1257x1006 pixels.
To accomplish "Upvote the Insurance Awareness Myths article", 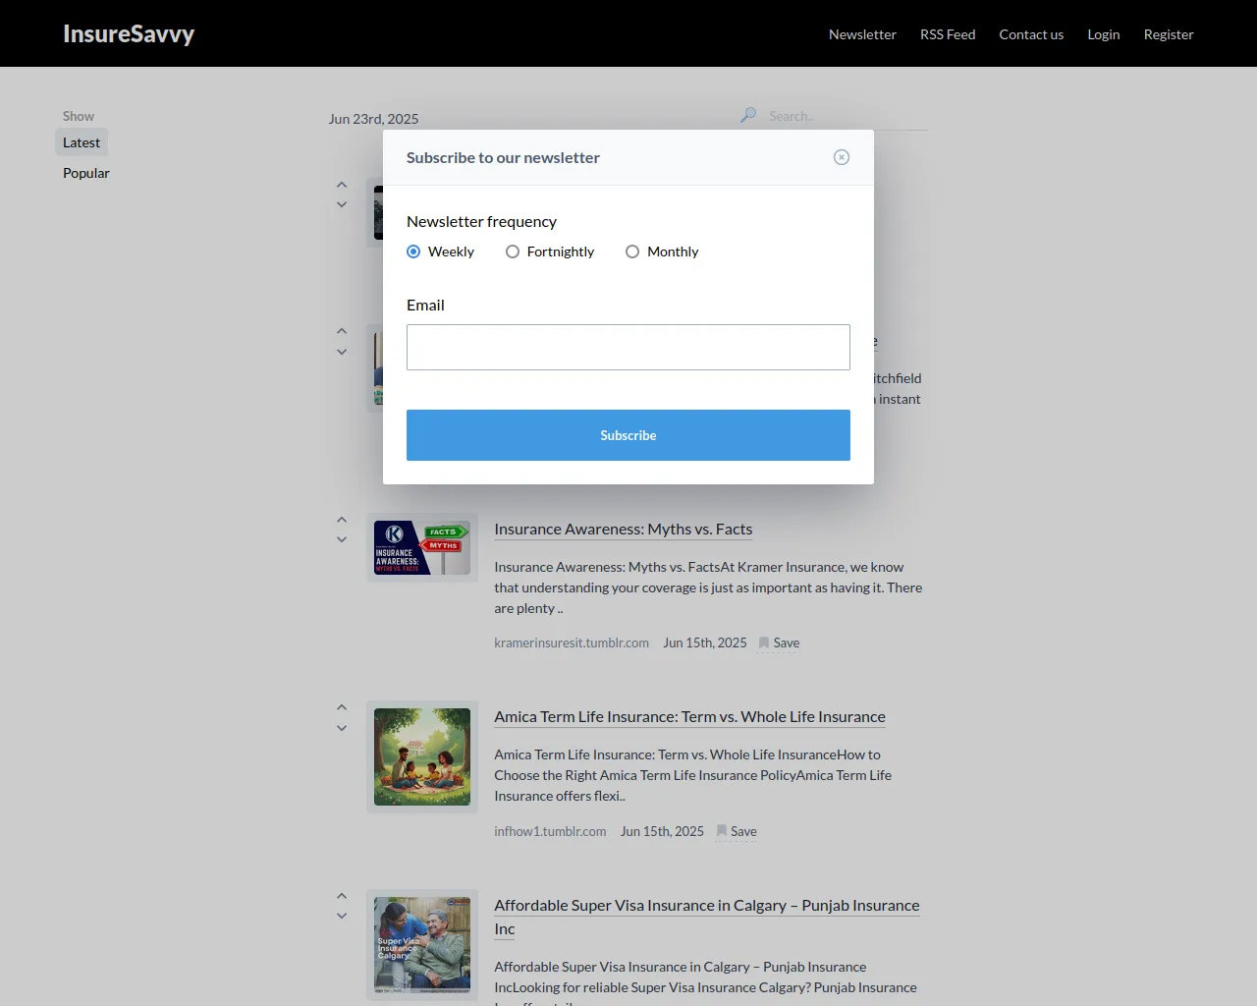I will coord(342,520).
